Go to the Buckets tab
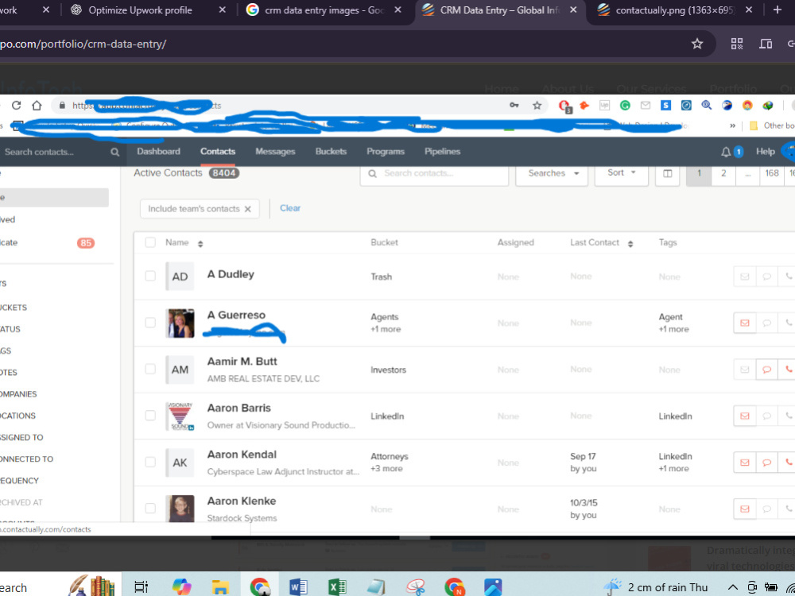This screenshot has height=596, width=795. pyautogui.click(x=331, y=152)
